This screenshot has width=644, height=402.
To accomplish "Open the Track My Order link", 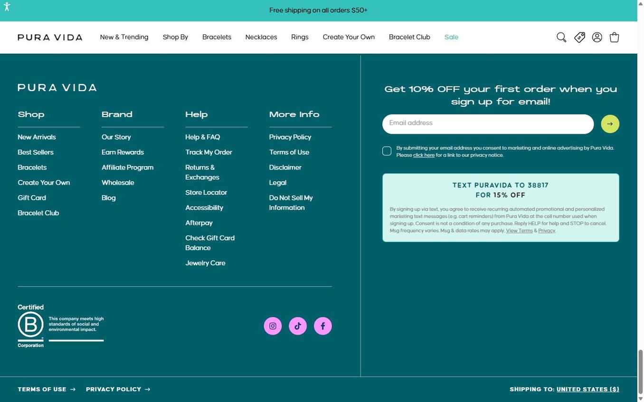I will [x=208, y=152].
